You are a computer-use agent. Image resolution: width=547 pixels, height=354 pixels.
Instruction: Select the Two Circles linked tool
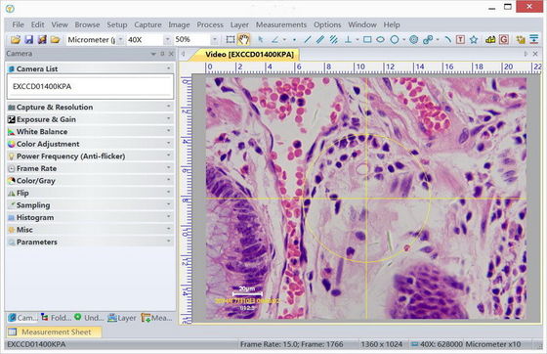(x=428, y=39)
